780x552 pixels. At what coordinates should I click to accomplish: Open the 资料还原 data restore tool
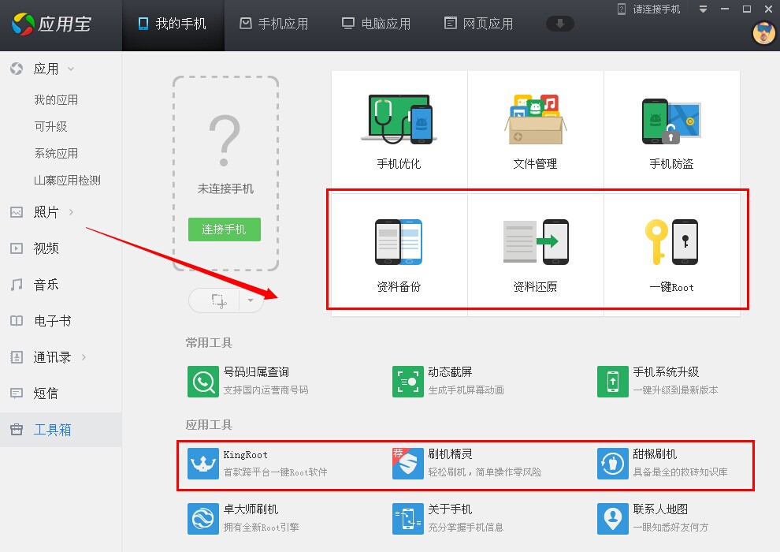(535, 248)
